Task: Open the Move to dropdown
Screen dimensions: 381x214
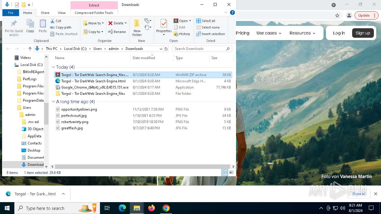Action: coord(93,23)
